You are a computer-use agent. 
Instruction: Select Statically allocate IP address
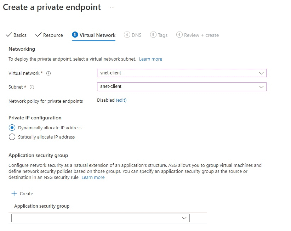pos(12,137)
